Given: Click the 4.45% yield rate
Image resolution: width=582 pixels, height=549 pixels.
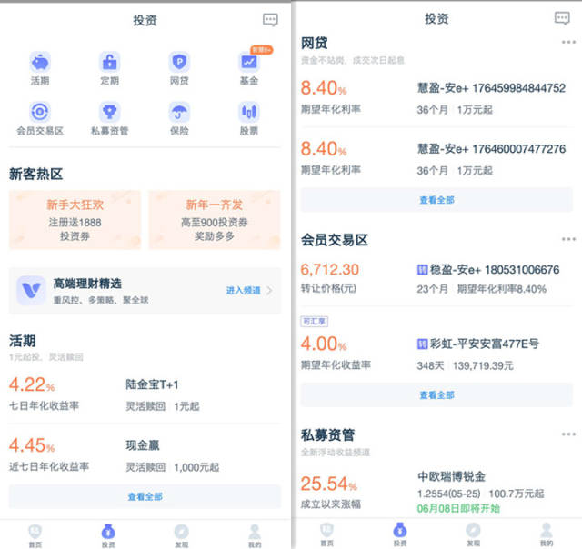Looking at the screenshot, I should pos(32,445).
